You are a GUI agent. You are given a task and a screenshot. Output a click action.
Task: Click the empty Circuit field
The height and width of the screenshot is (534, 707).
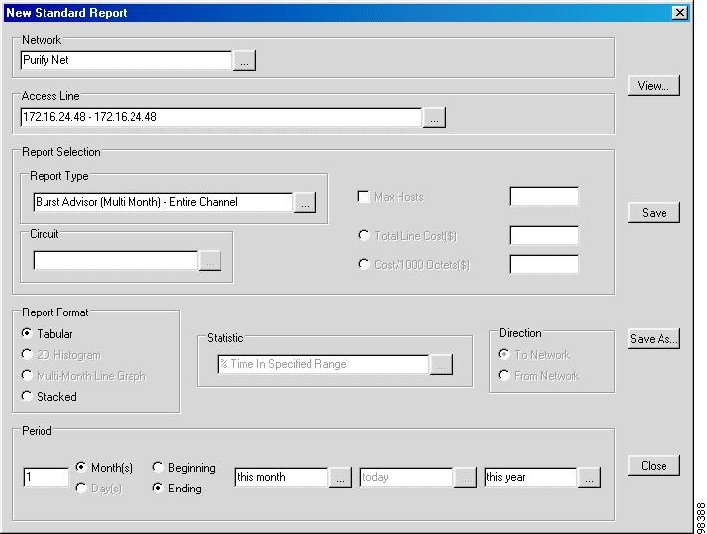[116, 261]
